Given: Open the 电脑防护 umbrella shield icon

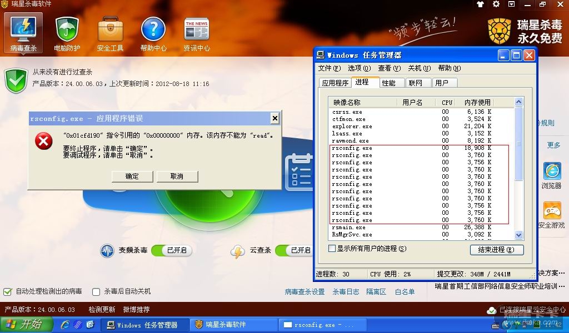Looking at the screenshot, I should (x=67, y=33).
